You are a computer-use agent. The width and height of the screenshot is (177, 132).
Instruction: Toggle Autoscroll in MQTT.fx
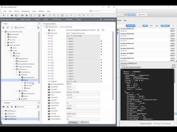pyautogui.click(x=165, y=26)
